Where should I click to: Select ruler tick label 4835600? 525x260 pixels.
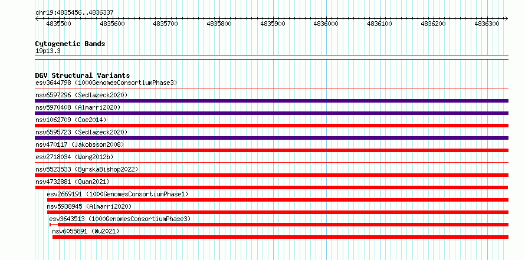click(x=112, y=24)
